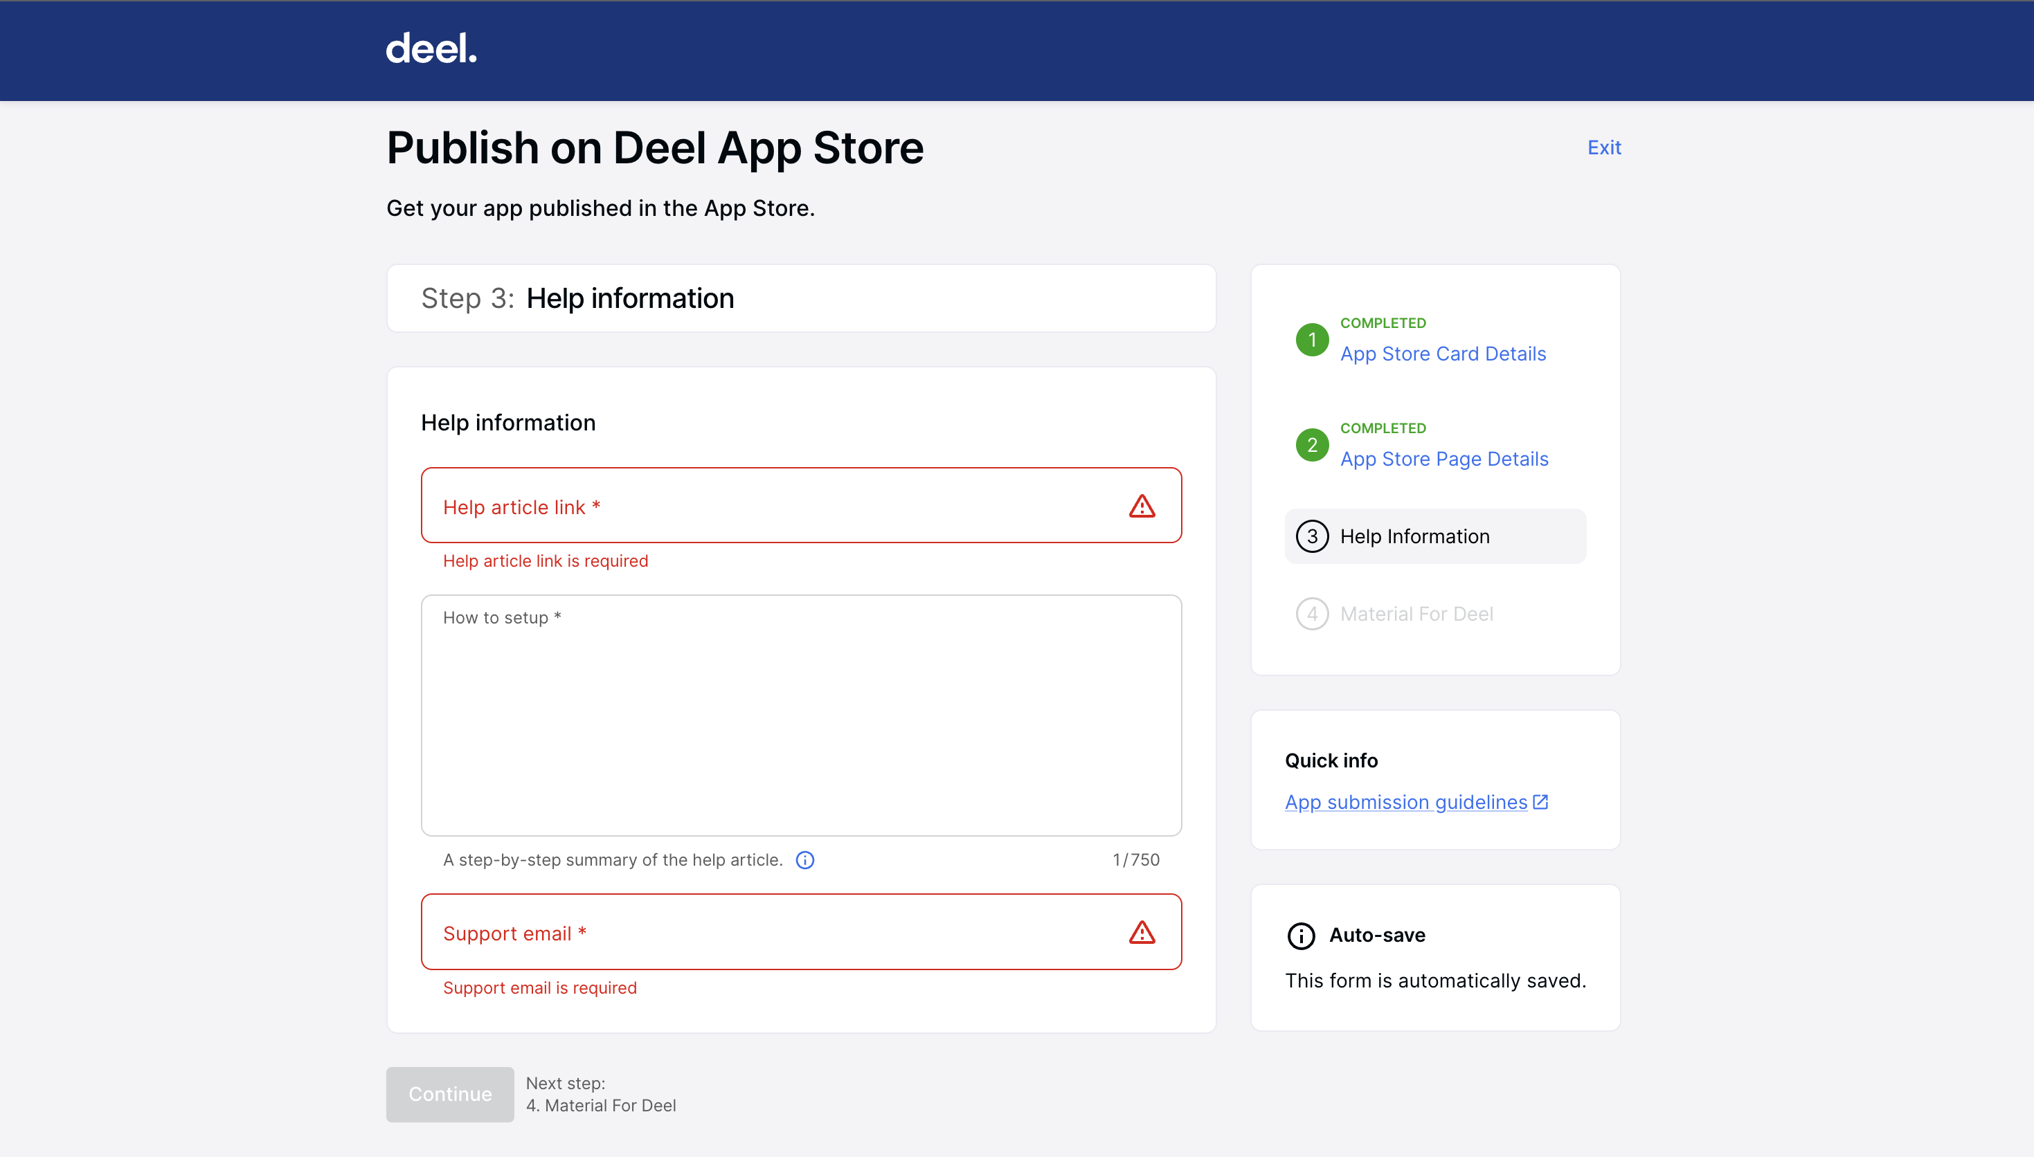The height and width of the screenshot is (1157, 2034).
Task: Click the green step 2 circle icon
Action: tap(1313, 444)
